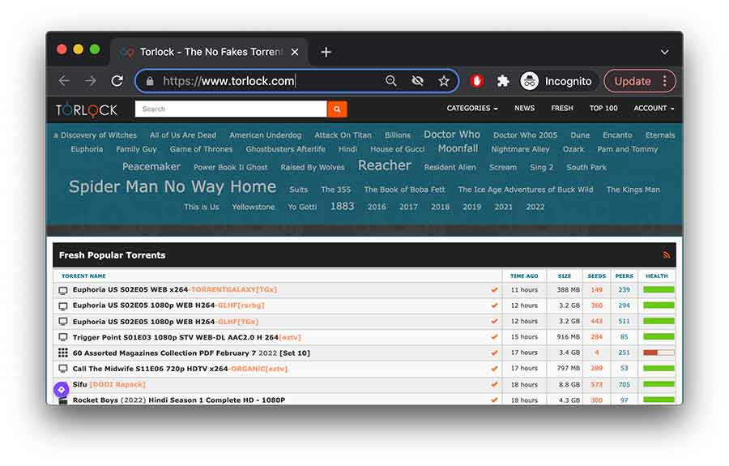Image resolution: width=729 pixels, height=466 pixels.
Task: Click the health bar of magazines torrent
Action: [x=659, y=353]
